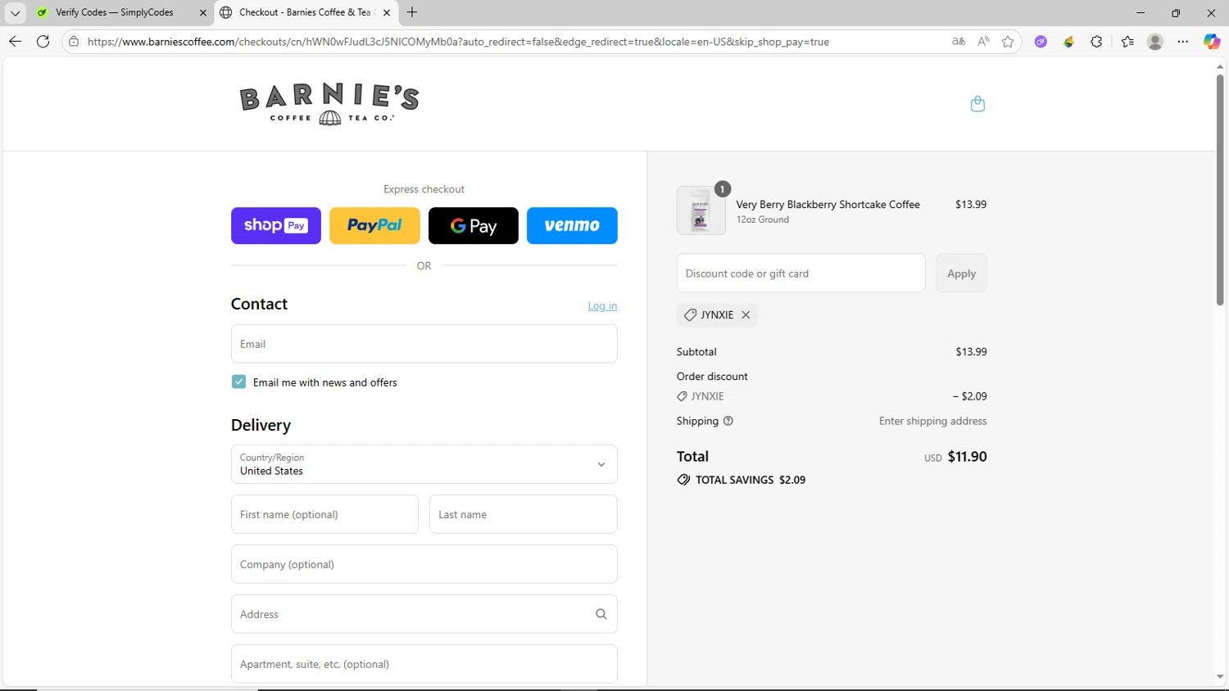Open the read aloud icon
The height and width of the screenshot is (691, 1229).
pos(983,42)
